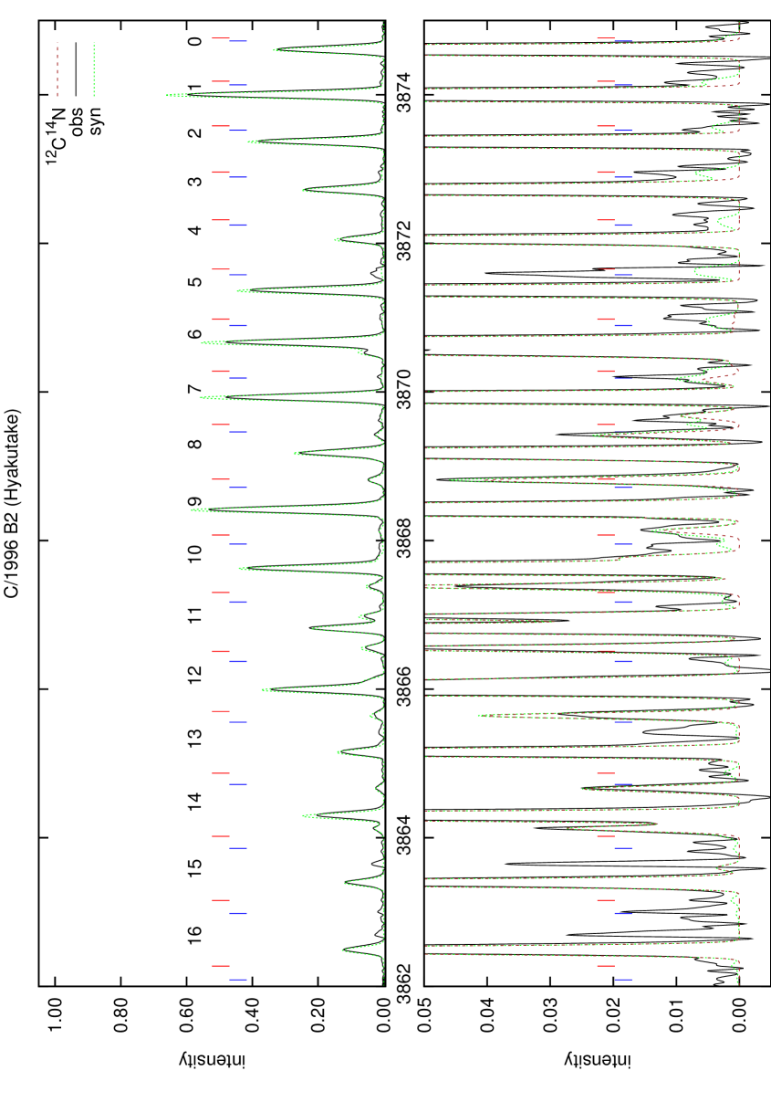Click rotational line label 11

193,614
